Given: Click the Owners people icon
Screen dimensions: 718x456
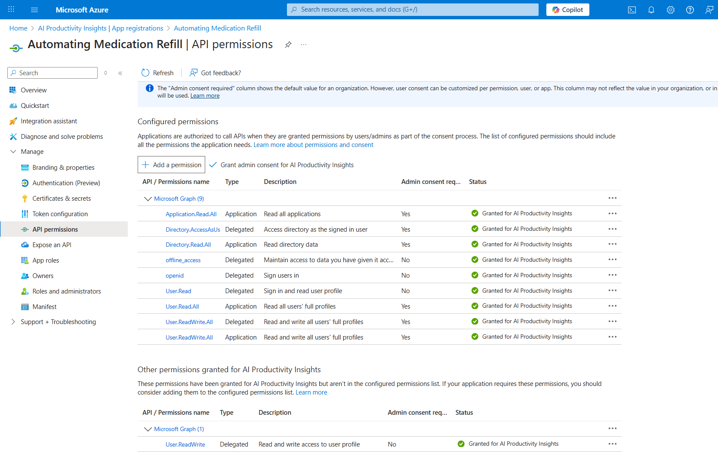Looking at the screenshot, I should tap(25, 276).
